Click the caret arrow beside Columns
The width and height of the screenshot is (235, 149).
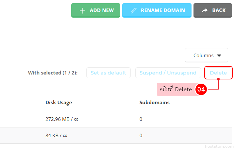pos(219,56)
